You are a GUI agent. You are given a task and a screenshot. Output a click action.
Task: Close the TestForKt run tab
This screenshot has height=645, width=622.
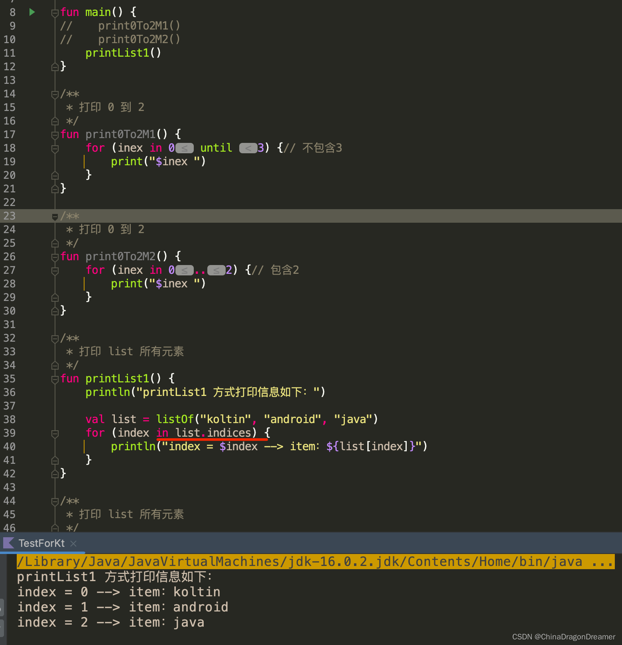73,543
